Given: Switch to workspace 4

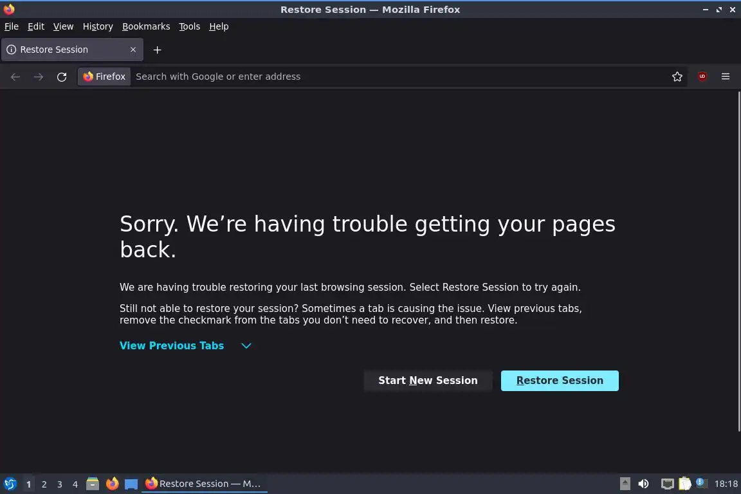Looking at the screenshot, I should pos(75,484).
